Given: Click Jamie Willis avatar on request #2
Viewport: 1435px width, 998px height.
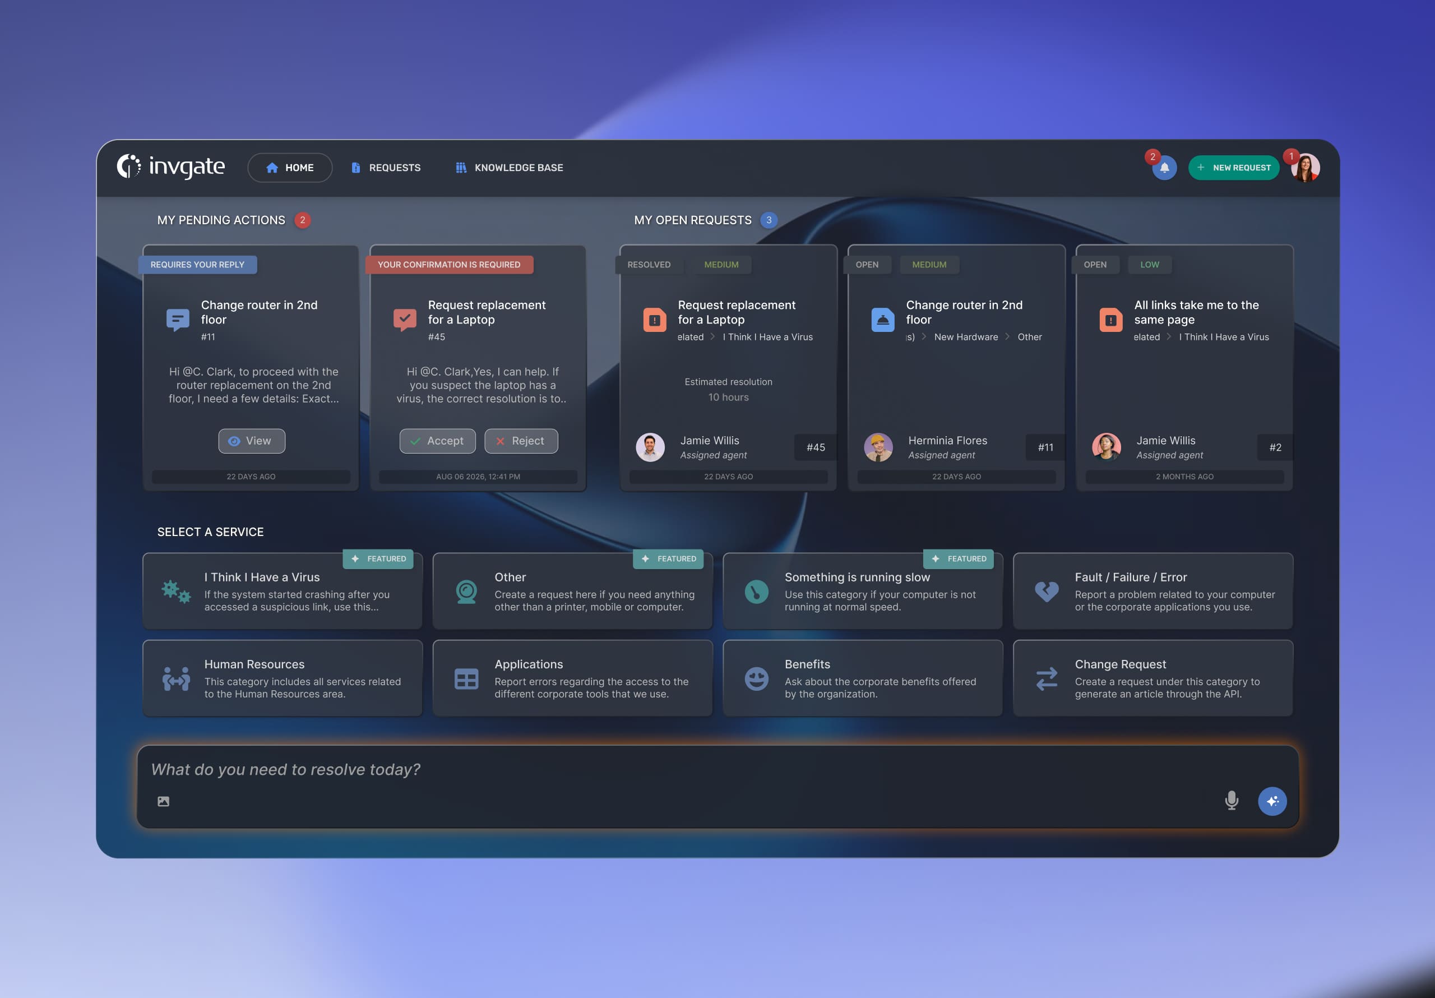Looking at the screenshot, I should tap(1107, 448).
